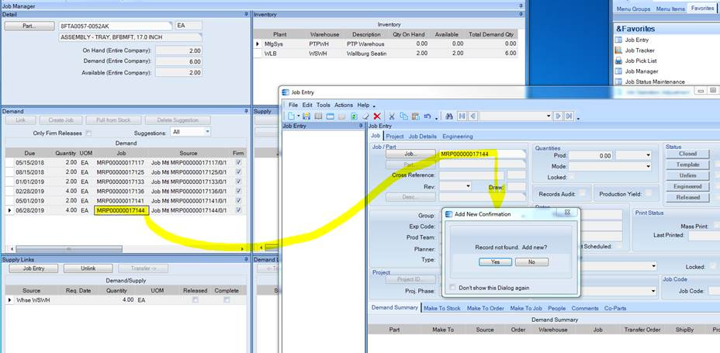Click the Part... button in Job Manager

[x=29, y=26]
